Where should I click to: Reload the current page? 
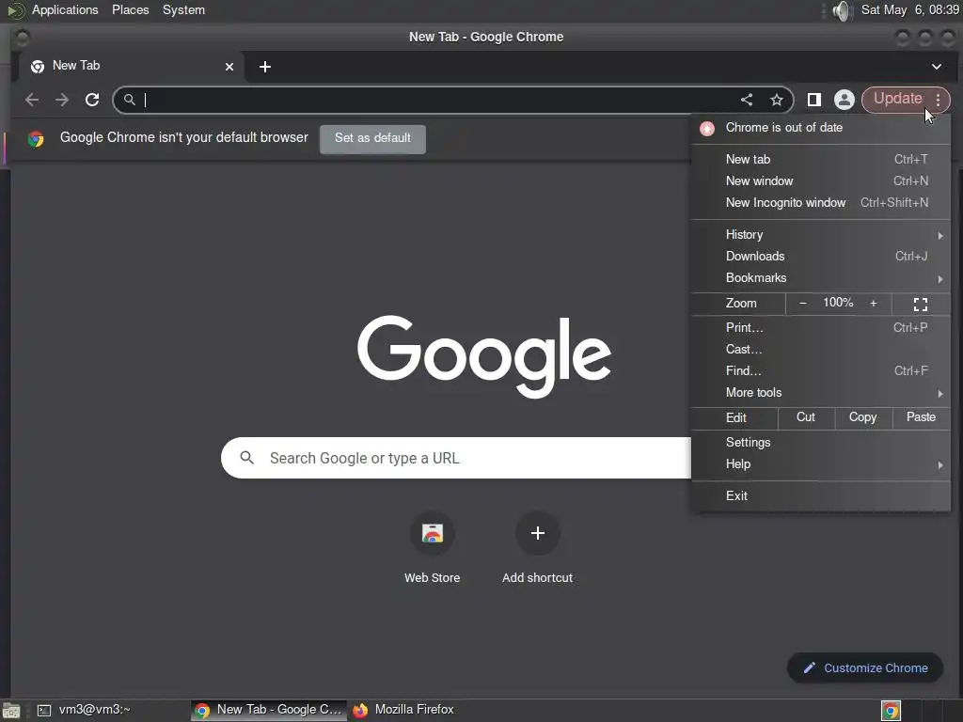(92, 100)
